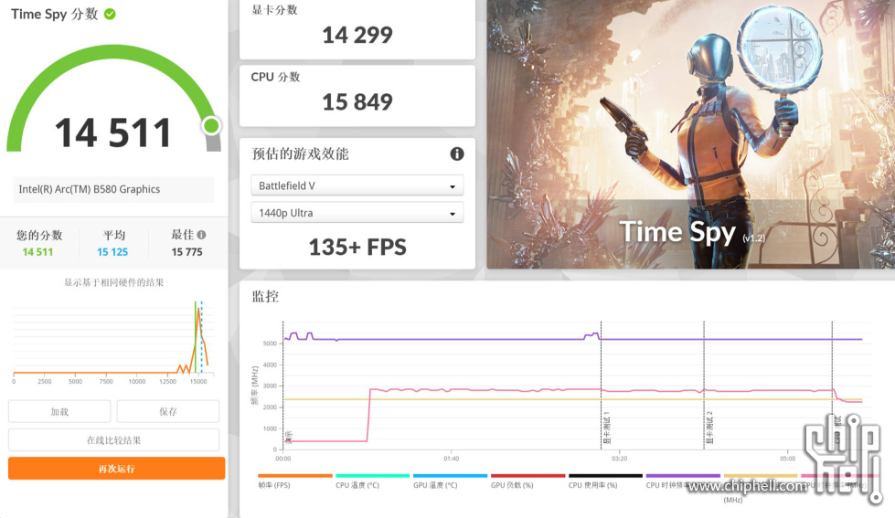The image size is (895, 518).
Task: Click the 135+ FPS estimate
Action: (357, 247)
